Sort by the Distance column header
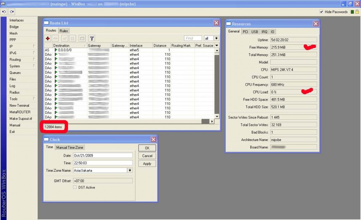 (161, 45)
